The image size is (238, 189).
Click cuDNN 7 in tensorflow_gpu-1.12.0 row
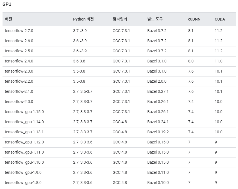[x=189, y=142]
